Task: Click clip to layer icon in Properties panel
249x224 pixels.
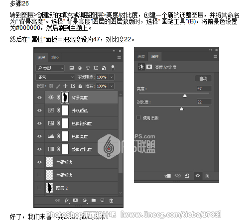Action: coord(168,176)
